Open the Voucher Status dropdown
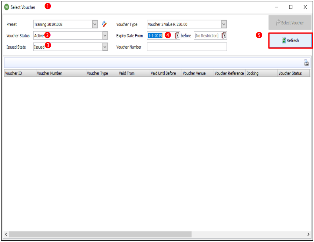 [105, 36]
